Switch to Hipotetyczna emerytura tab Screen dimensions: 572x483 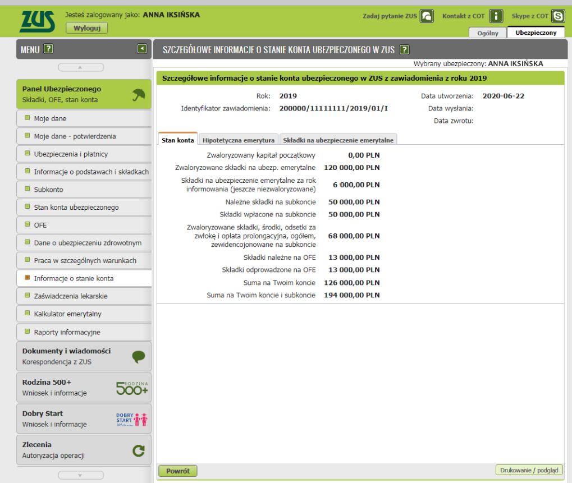(x=239, y=140)
